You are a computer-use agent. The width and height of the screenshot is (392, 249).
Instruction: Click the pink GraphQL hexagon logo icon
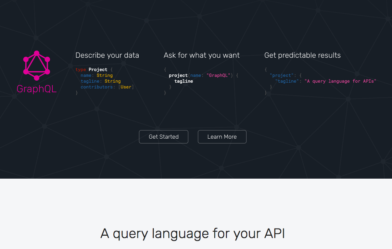tap(37, 66)
